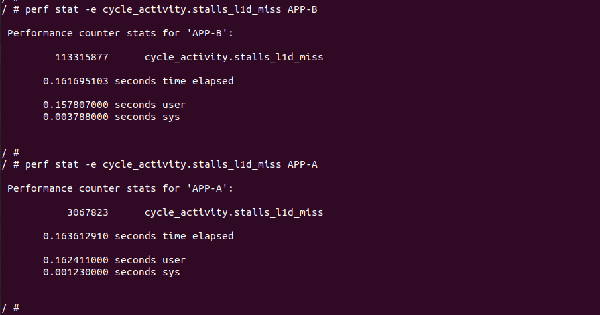Click APP-B argument in the first perf command
The height and width of the screenshot is (315, 600).
[302, 9]
